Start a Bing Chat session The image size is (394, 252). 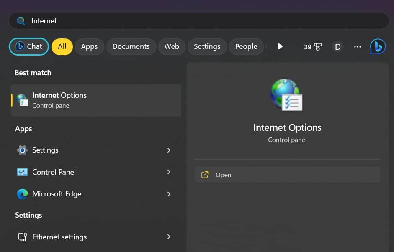pyautogui.click(x=28, y=46)
